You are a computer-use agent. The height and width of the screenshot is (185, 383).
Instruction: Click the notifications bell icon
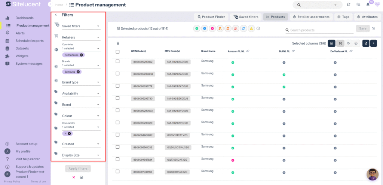(x=368, y=5)
